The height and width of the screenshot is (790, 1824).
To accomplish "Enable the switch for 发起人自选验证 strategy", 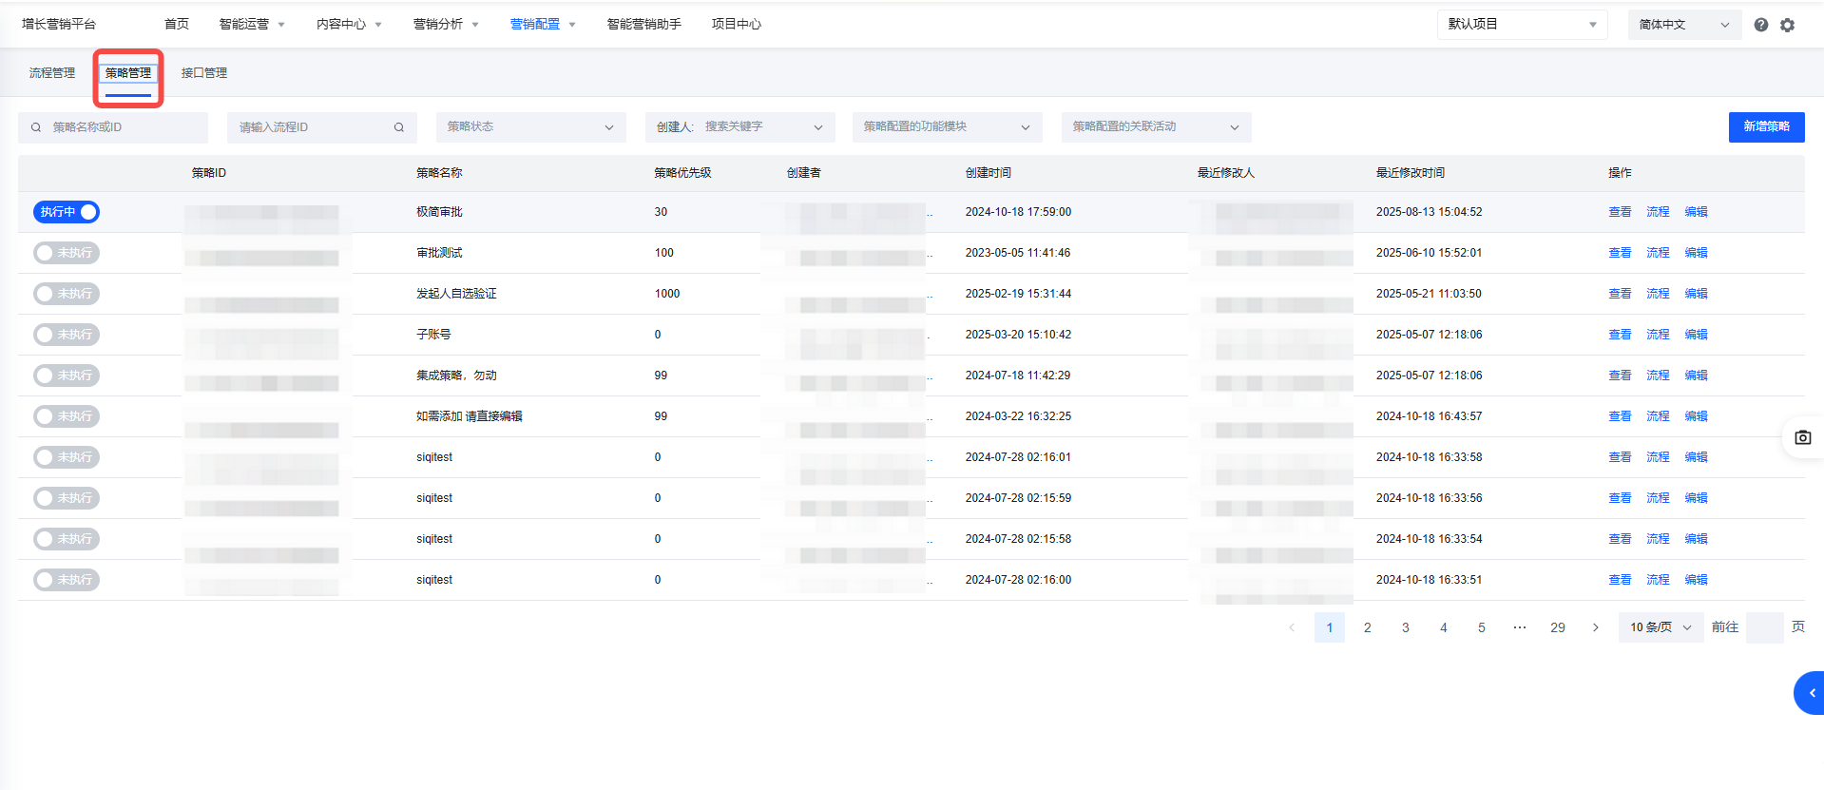I will point(67,294).
